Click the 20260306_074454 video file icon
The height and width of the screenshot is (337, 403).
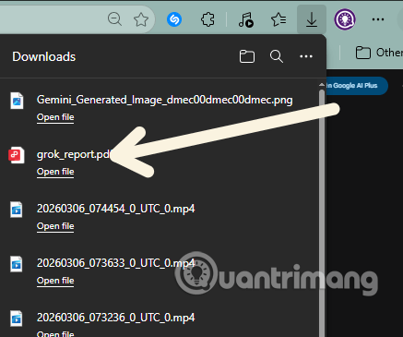(x=17, y=210)
